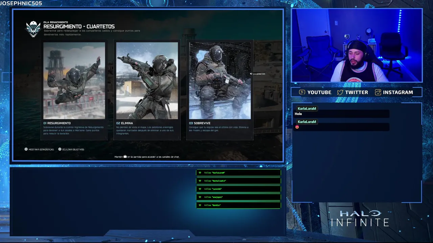The image size is (433, 243).
Task: Click the Follow "anajupsi" alert text
Action: coord(213,197)
